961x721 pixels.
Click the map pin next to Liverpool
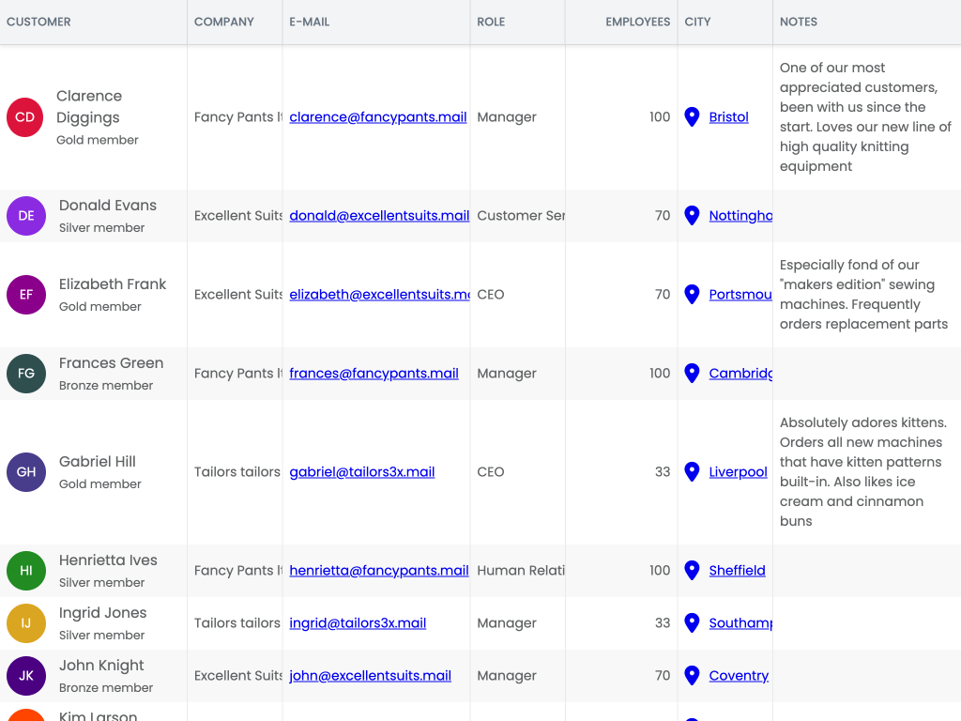(x=692, y=472)
